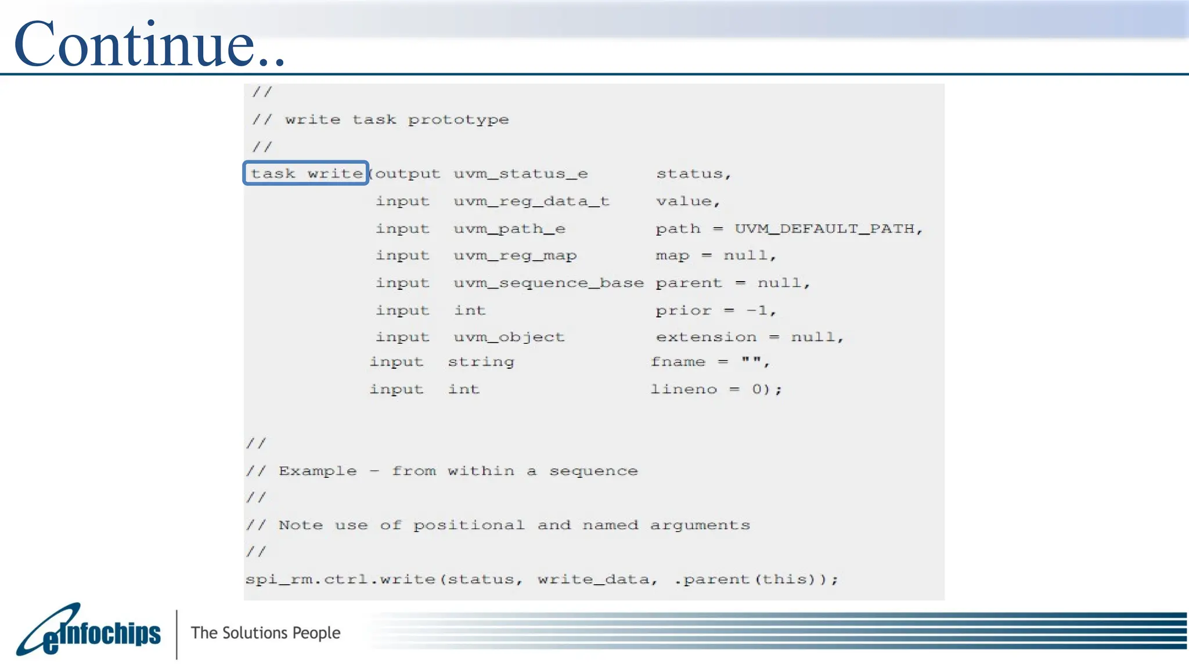This screenshot has height=669, width=1189.
Task: Click 'UVM_DEFAULT_PATH' default value
Action: [824, 229]
